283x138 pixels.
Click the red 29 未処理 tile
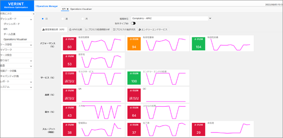click(198, 129)
